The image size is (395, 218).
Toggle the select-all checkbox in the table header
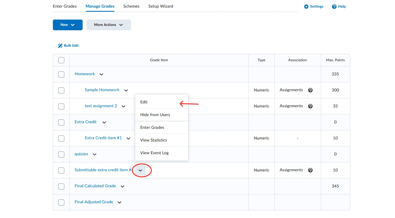[61, 60]
